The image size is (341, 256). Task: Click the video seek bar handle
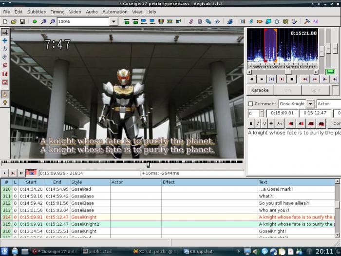pyautogui.click(x=148, y=164)
